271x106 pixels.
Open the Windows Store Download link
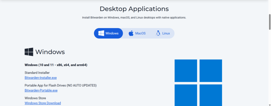pos(43,103)
